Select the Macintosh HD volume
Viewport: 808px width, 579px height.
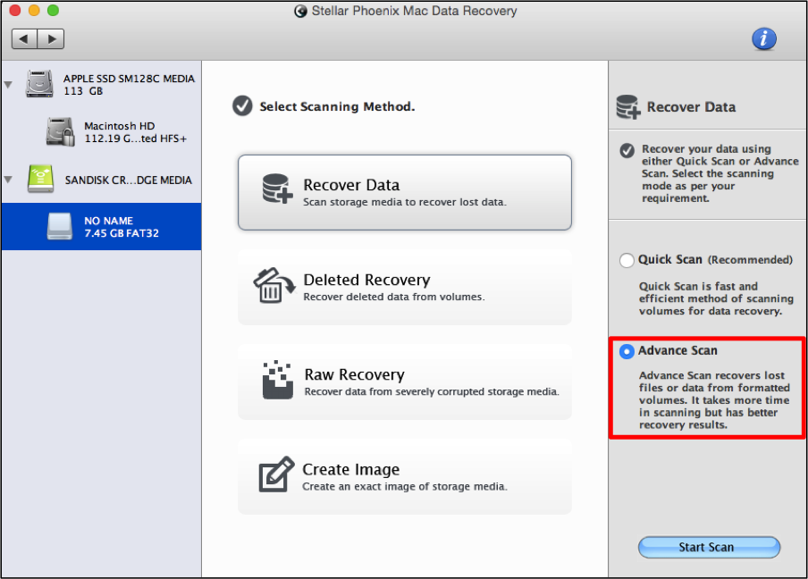click(101, 132)
